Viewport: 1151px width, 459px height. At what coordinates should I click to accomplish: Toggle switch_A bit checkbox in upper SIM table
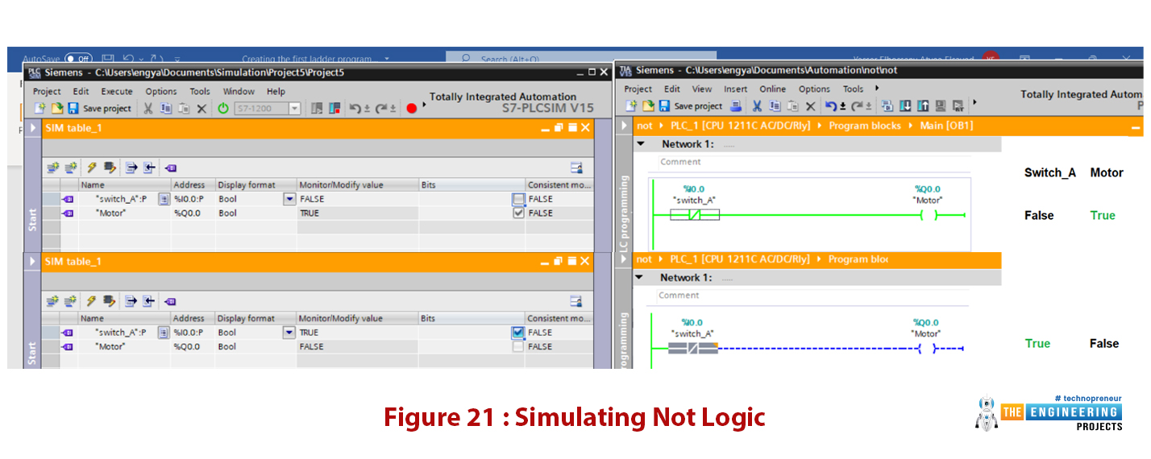click(518, 199)
